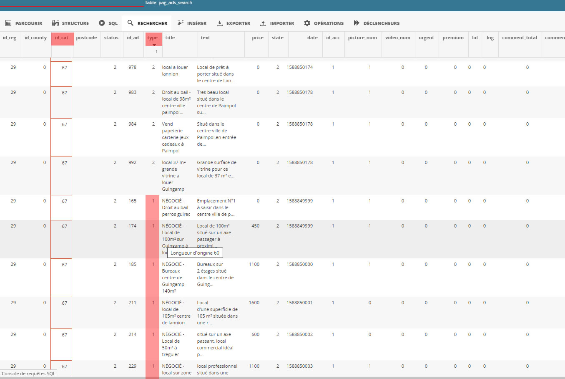Screen dimensions: 565x379
Task: Click text cell 'Bureaux sur 2 étages'
Action: tap(215, 274)
